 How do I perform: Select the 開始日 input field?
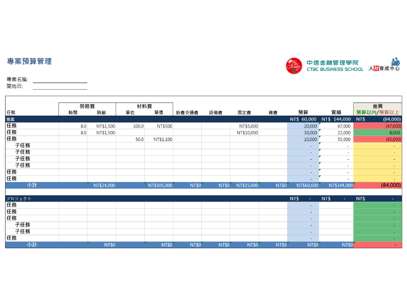click(x=60, y=86)
